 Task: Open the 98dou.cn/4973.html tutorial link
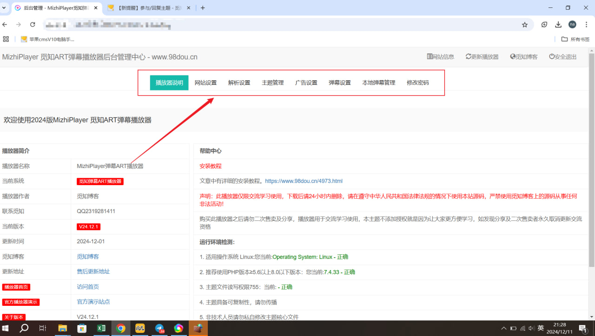304,181
